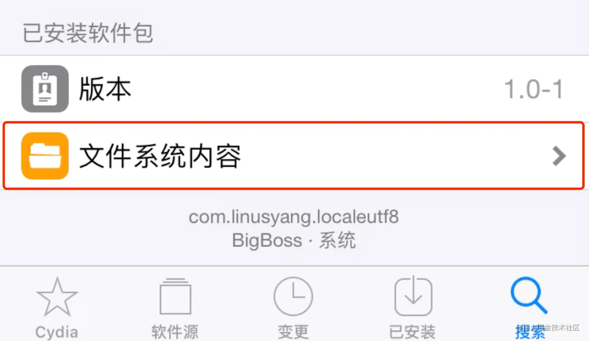This screenshot has width=589, height=341.
Task: Select the 变更 clock icon
Action: point(293,296)
